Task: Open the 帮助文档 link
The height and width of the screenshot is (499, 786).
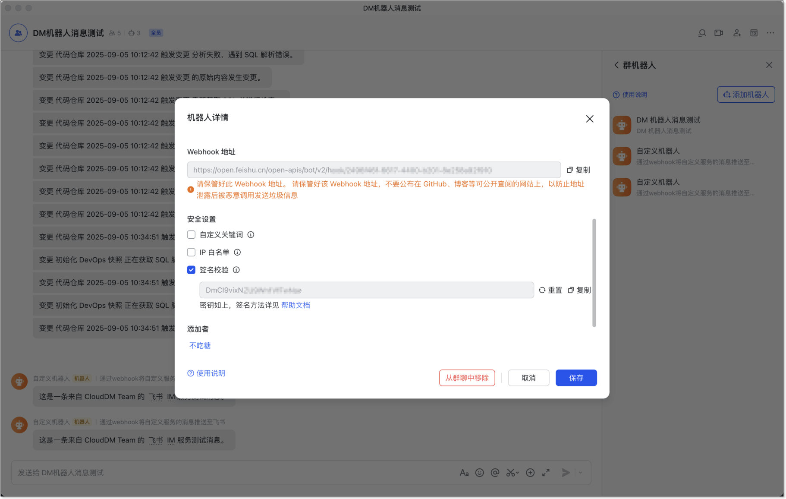Action: point(296,305)
